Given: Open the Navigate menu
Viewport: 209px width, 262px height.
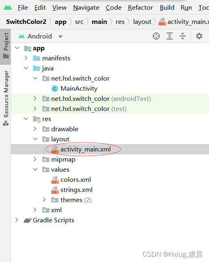Looking at the screenshot, I should [x=86, y=8].
